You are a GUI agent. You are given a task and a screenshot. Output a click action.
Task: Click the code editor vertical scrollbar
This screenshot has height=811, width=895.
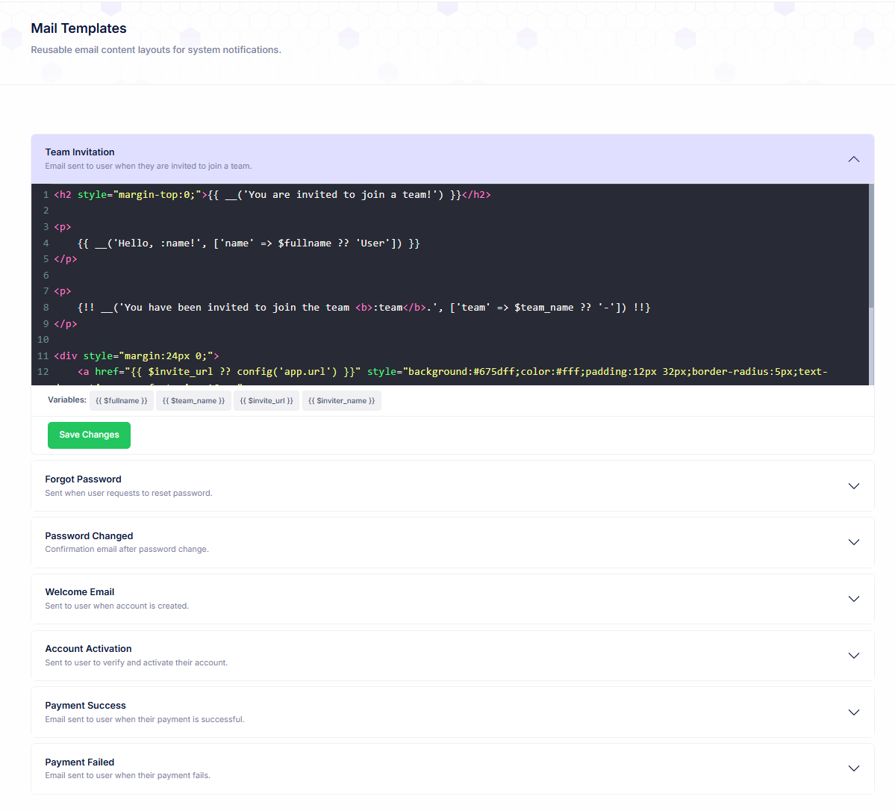click(870, 246)
